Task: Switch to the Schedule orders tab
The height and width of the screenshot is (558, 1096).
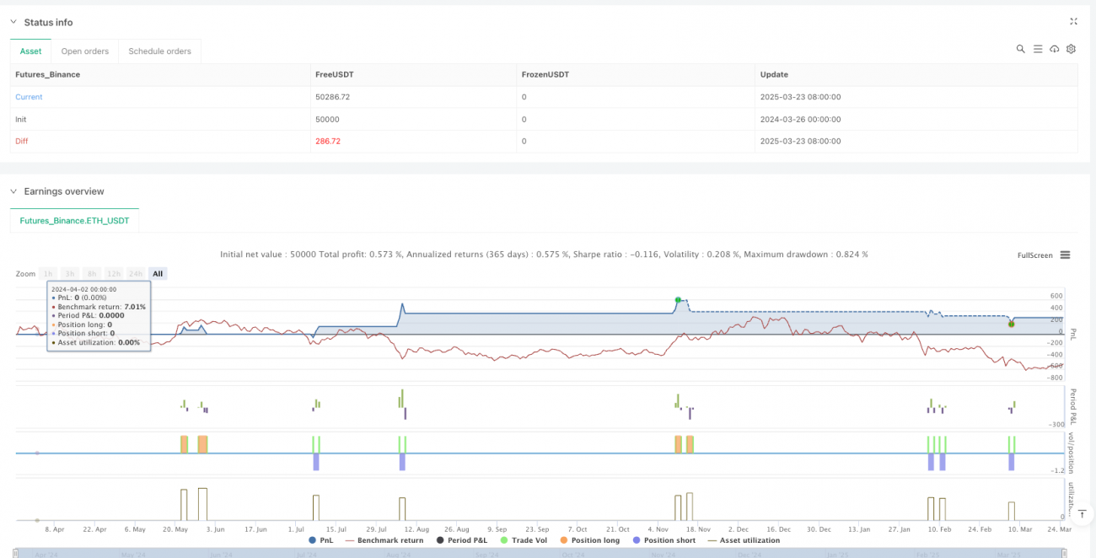Action: coord(159,51)
